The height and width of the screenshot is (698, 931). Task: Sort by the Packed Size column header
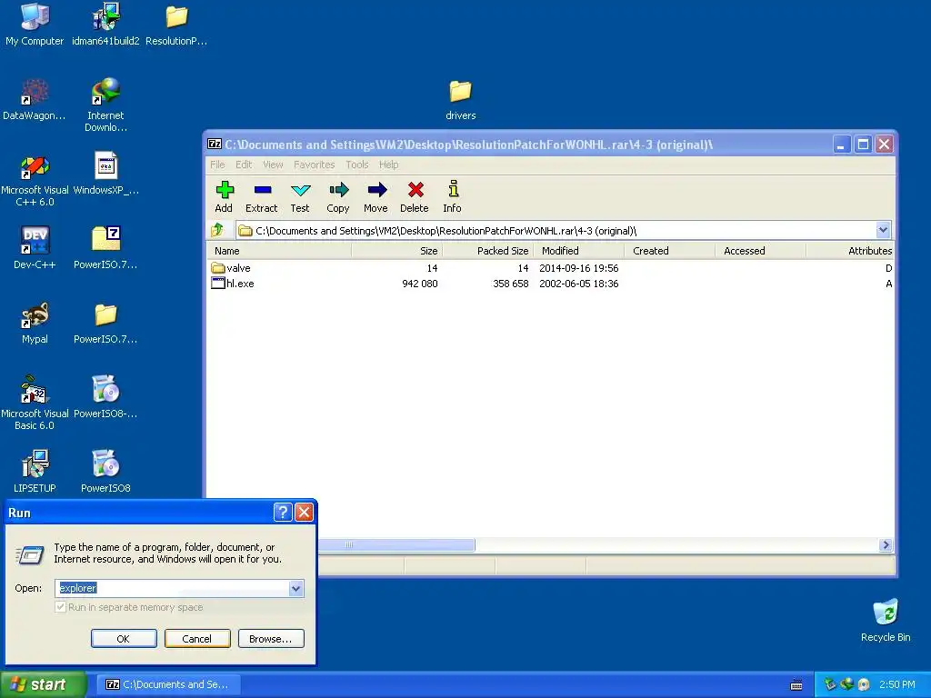[x=488, y=251]
